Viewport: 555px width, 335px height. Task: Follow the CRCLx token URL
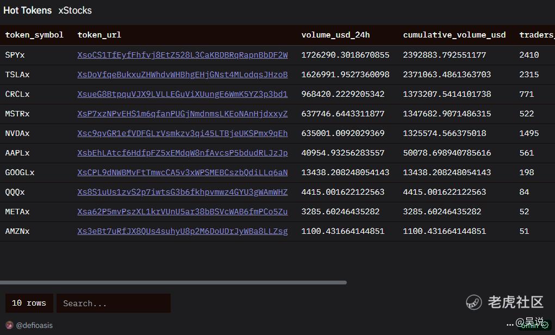click(182, 94)
